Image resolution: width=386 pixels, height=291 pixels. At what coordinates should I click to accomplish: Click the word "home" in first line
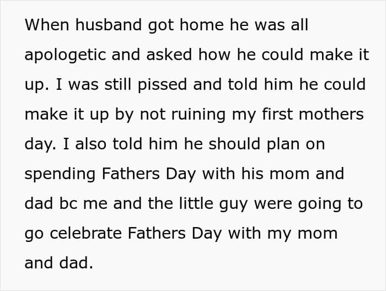[x=202, y=25]
